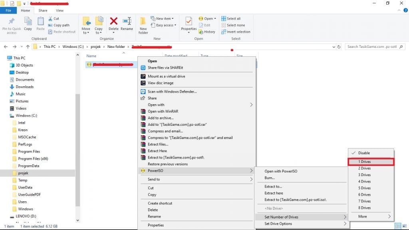
Task: Click Mount as a virtual drive
Action: tap(166, 76)
